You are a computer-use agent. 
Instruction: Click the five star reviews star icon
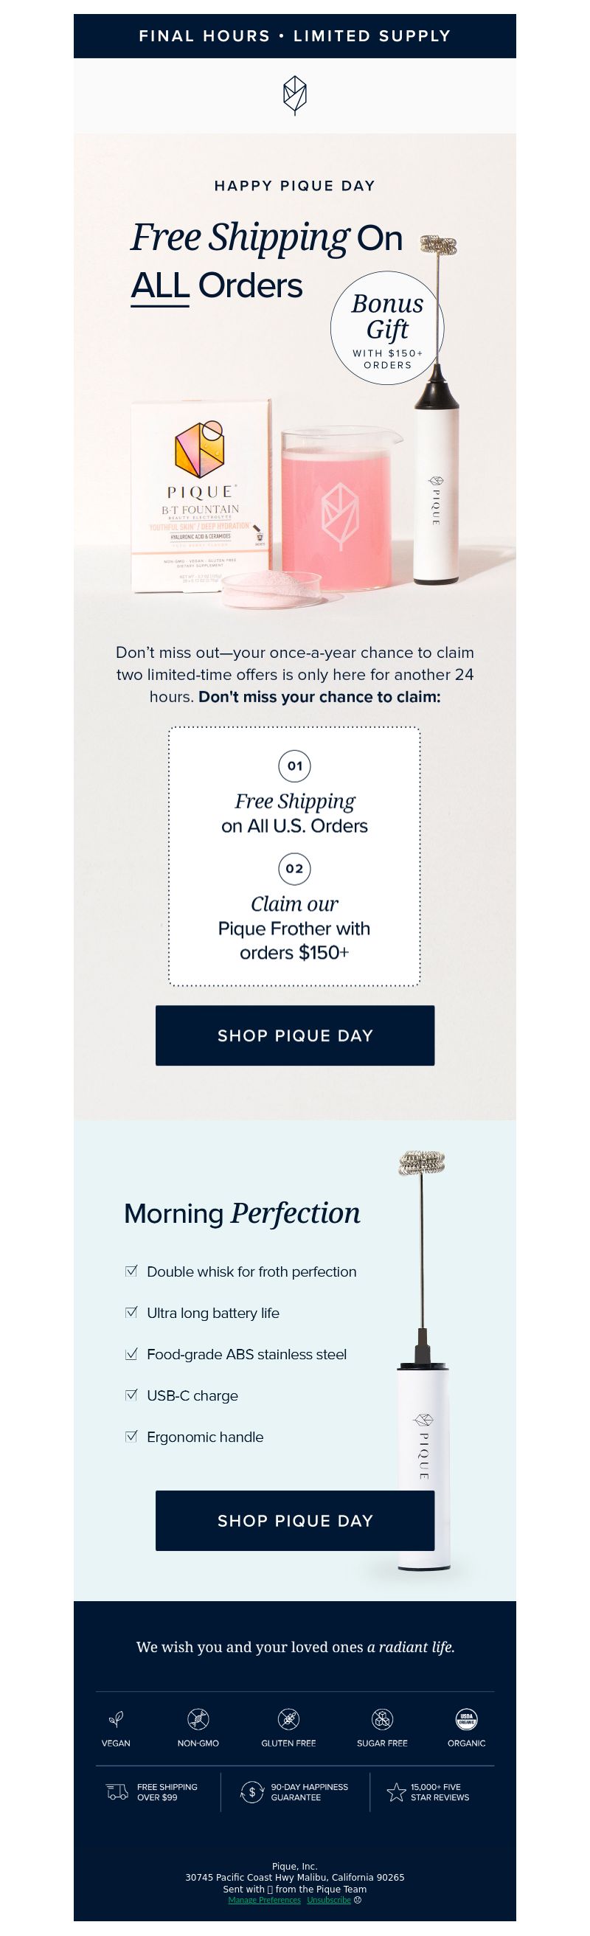[396, 1792]
